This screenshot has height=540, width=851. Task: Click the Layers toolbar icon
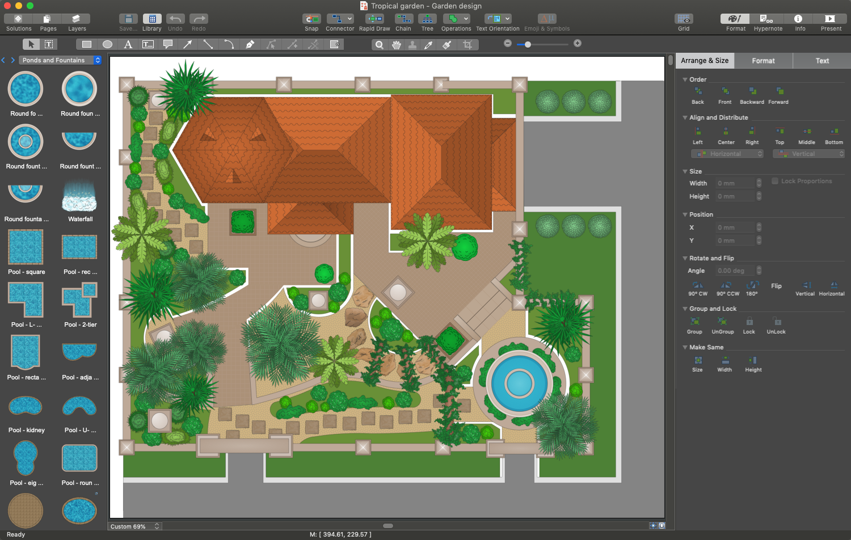click(x=77, y=19)
